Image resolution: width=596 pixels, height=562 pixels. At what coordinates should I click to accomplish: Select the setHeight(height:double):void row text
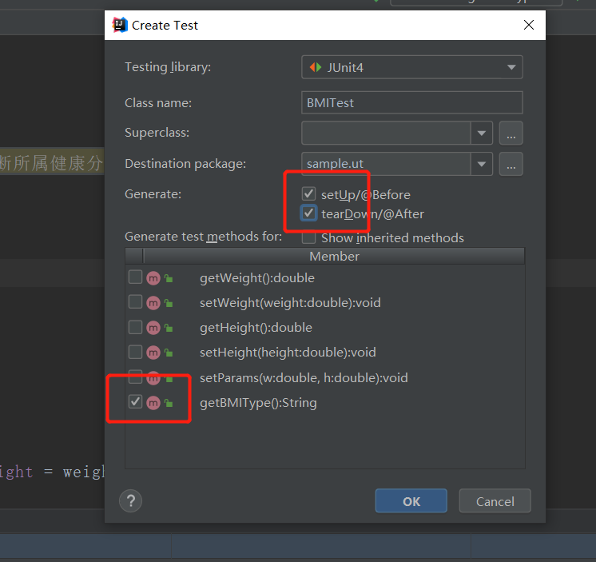288,353
